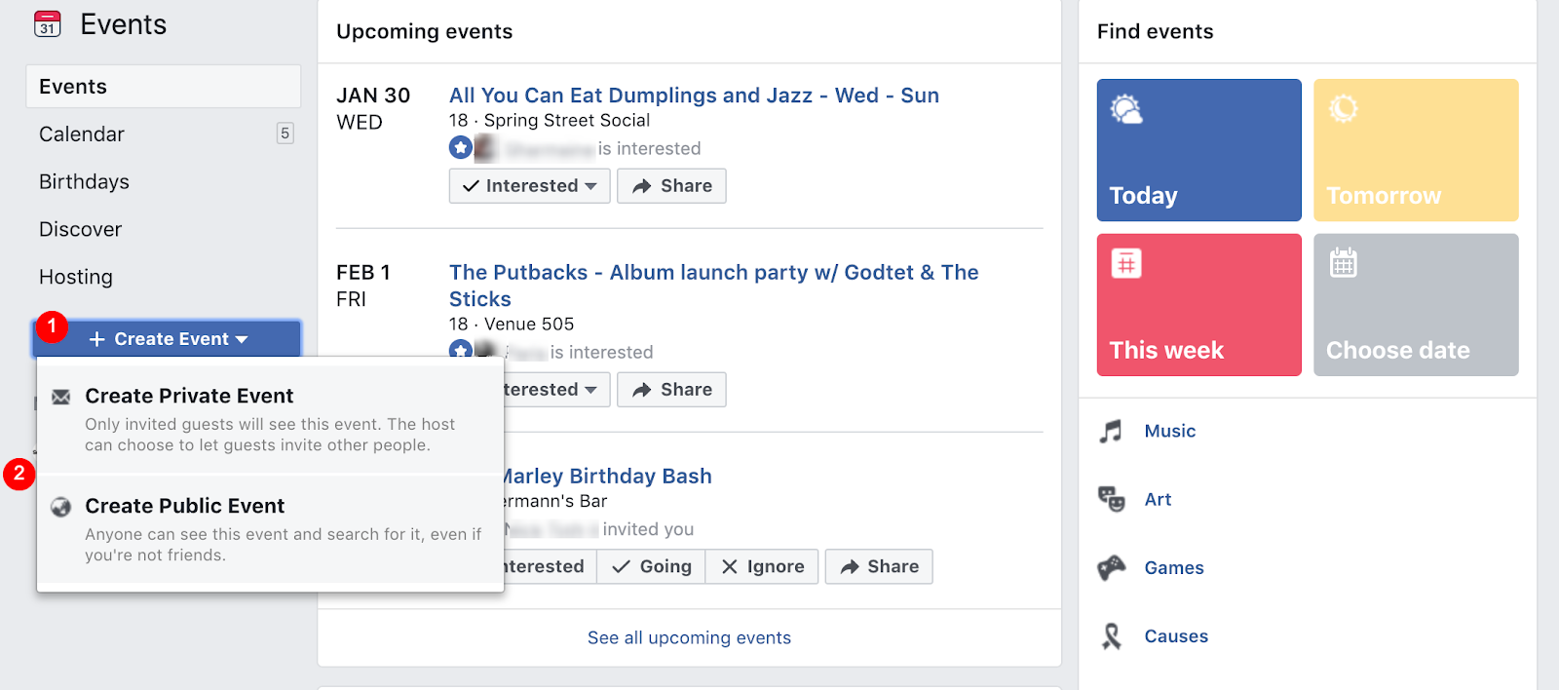This screenshot has width=1559, height=690.
Task: Mark Going for Marley Birthday Bash
Action: point(652,567)
